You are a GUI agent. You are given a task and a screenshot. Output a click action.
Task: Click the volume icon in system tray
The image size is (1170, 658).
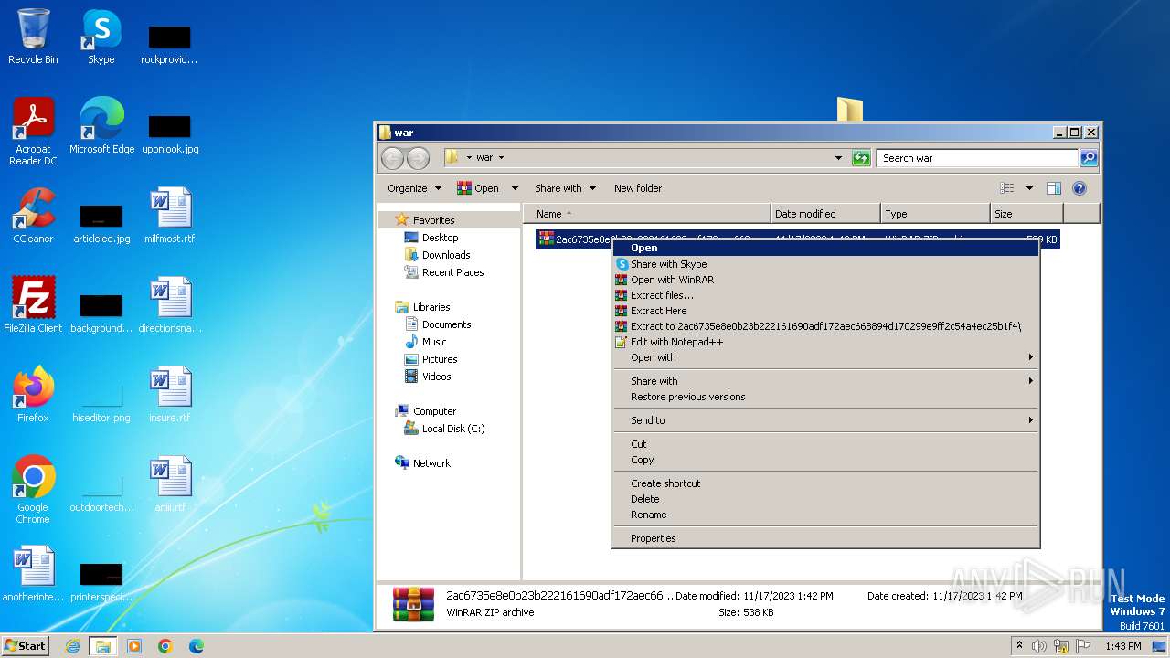pyautogui.click(x=1039, y=646)
